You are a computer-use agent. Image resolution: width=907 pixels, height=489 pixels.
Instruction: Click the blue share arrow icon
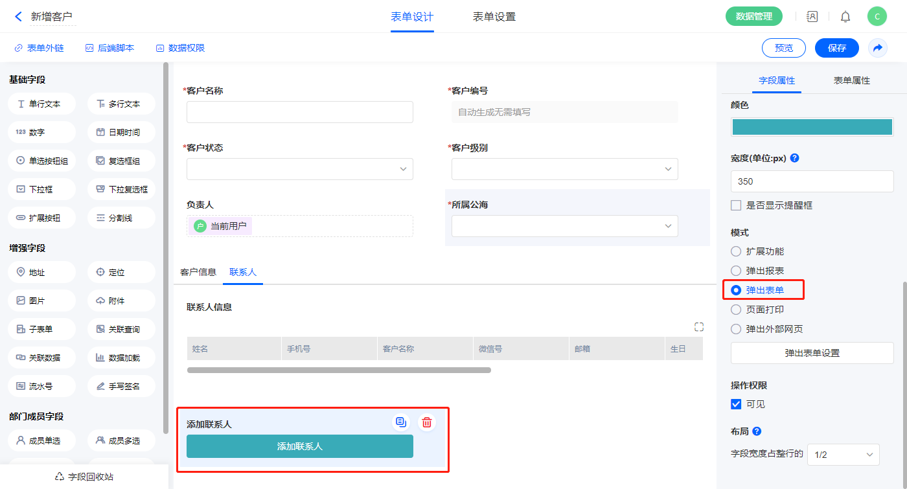click(x=878, y=48)
